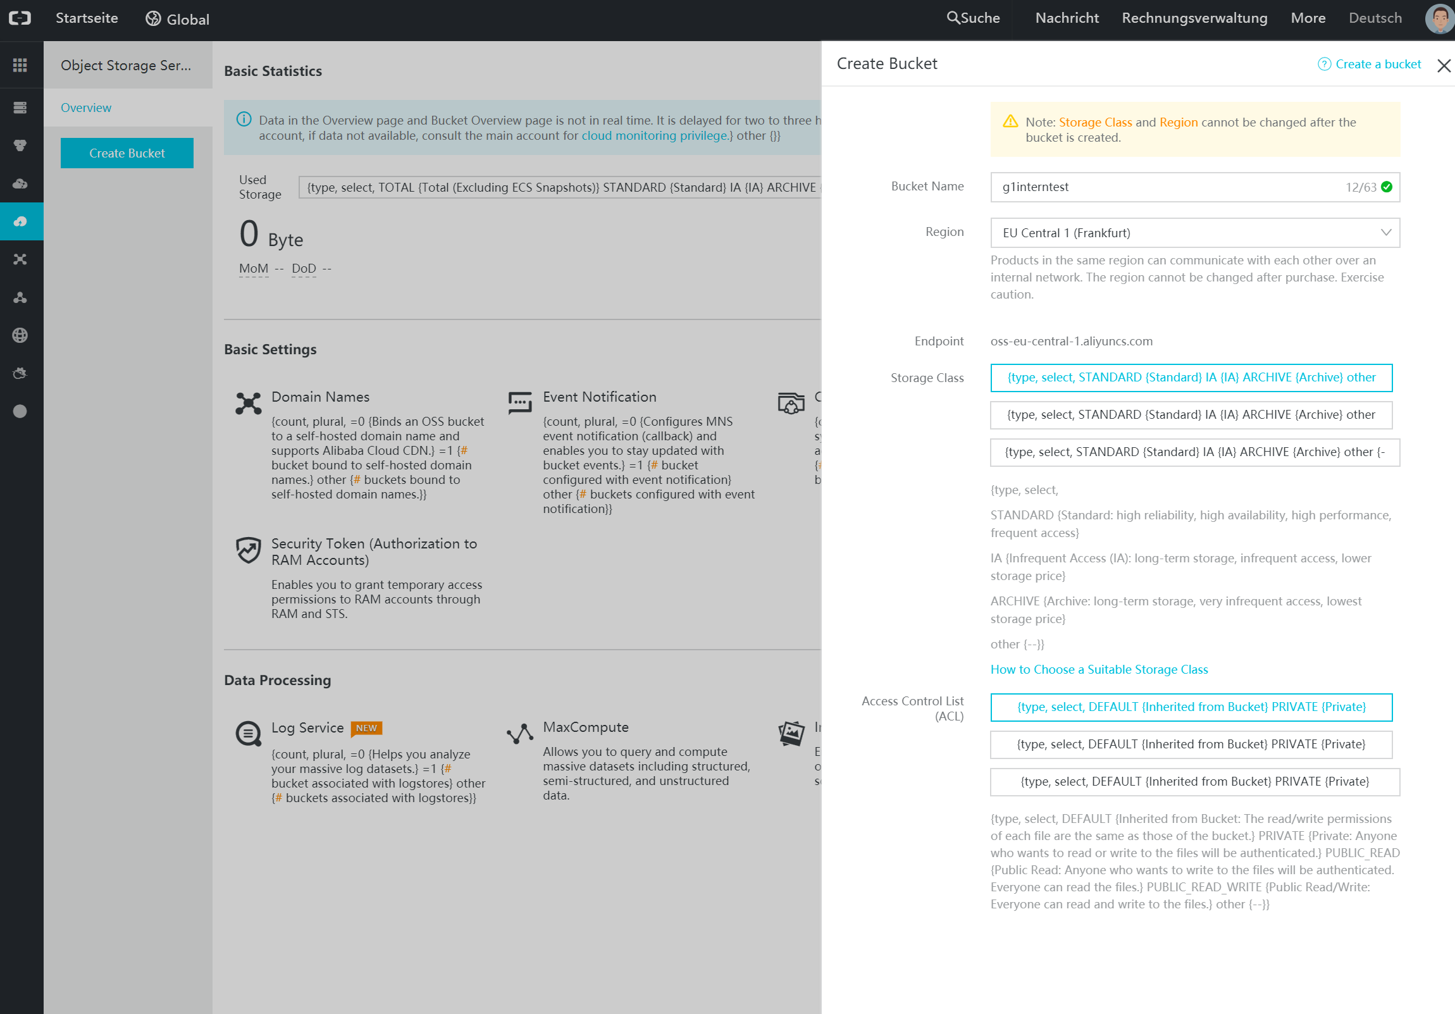Select the globe icon in left sidebar

20,335
